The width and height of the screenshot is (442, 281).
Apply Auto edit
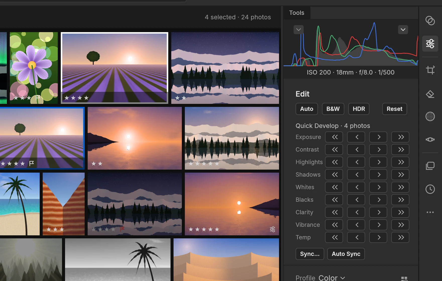307,109
